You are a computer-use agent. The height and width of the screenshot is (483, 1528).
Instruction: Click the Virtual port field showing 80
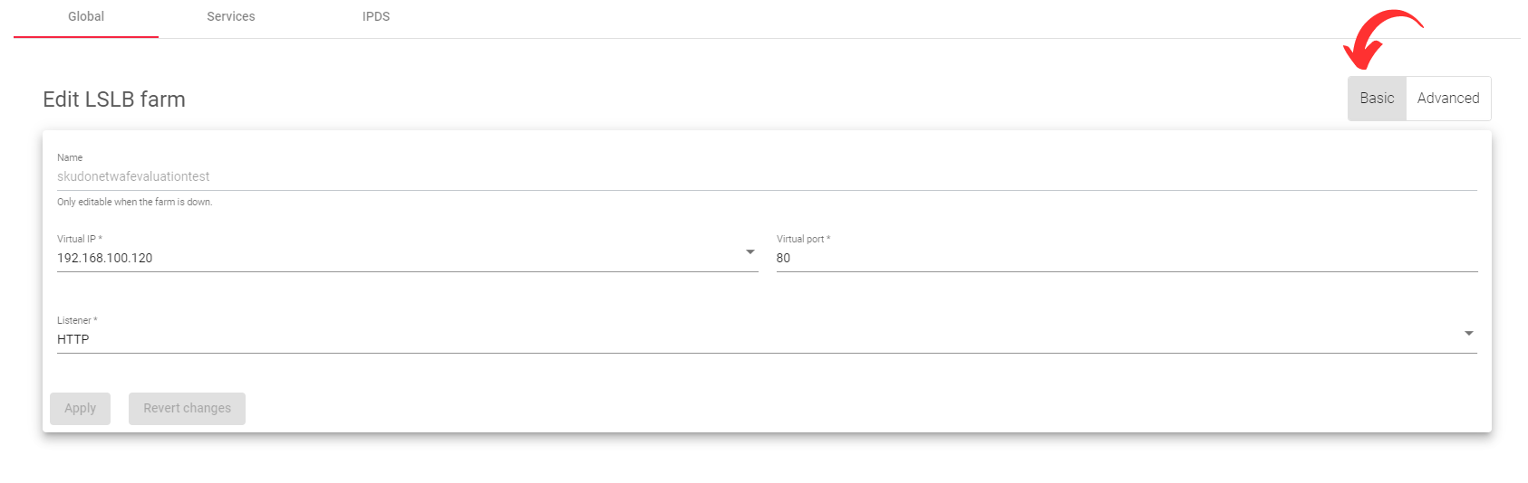pyautogui.click(x=1127, y=258)
